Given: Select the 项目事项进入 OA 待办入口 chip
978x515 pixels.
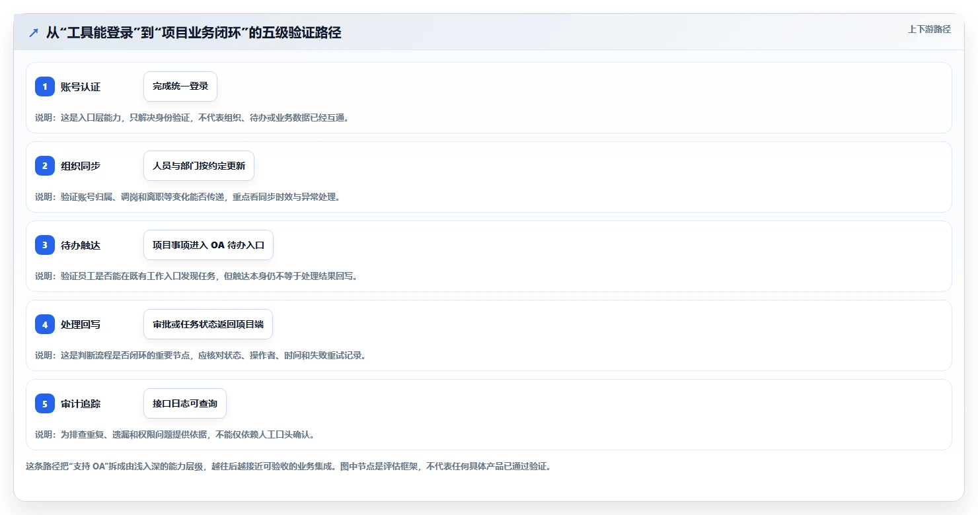Looking at the screenshot, I should pyautogui.click(x=208, y=245).
